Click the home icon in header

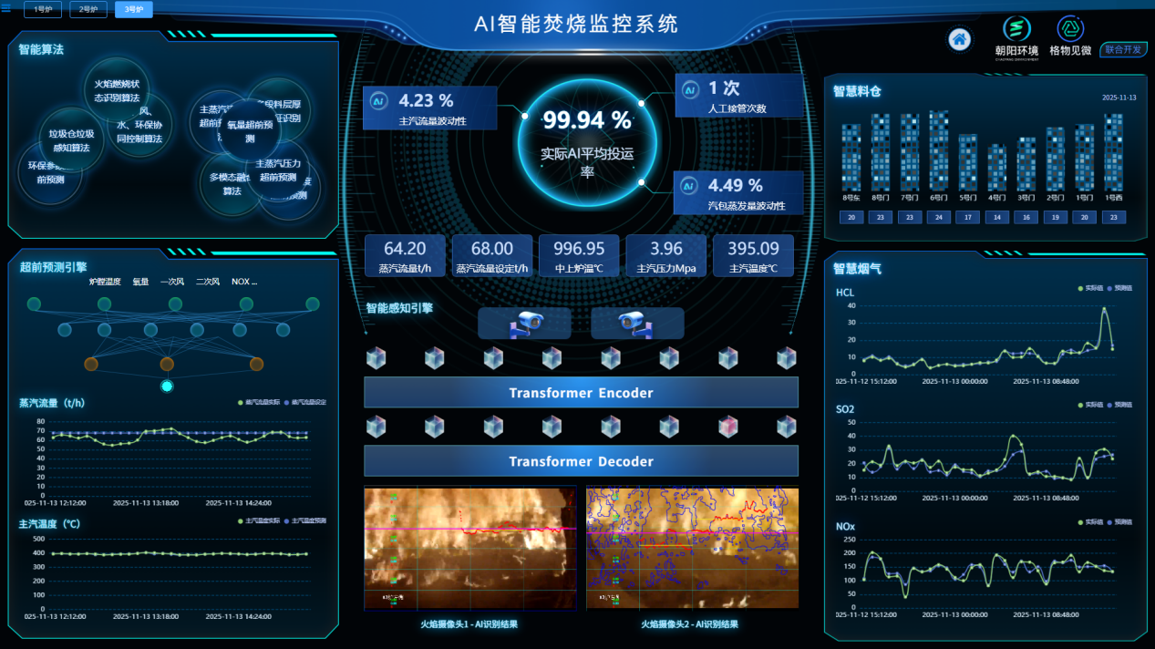tap(958, 40)
